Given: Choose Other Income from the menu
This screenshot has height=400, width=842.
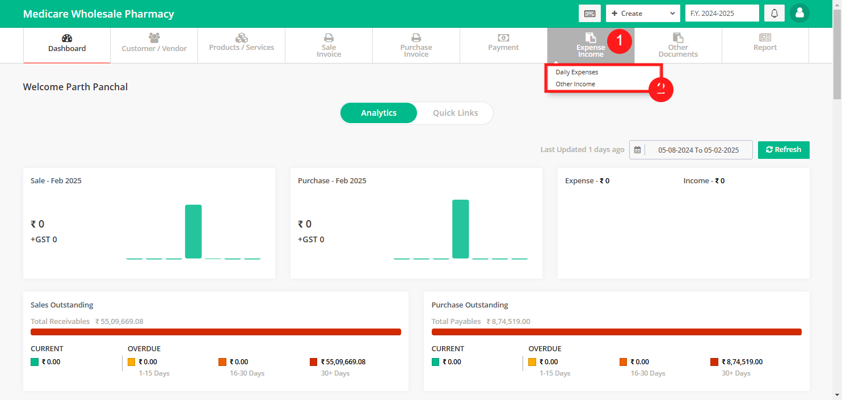Looking at the screenshot, I should tap(575, 84).
